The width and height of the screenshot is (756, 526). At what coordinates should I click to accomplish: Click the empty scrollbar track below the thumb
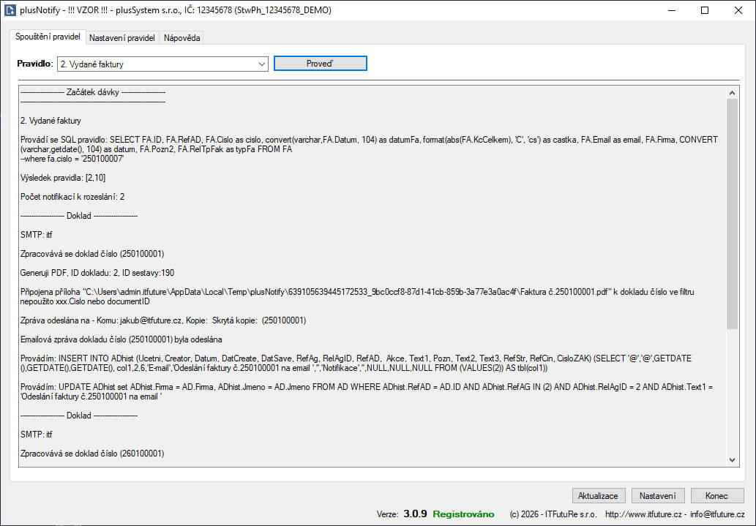click(732, 395)
